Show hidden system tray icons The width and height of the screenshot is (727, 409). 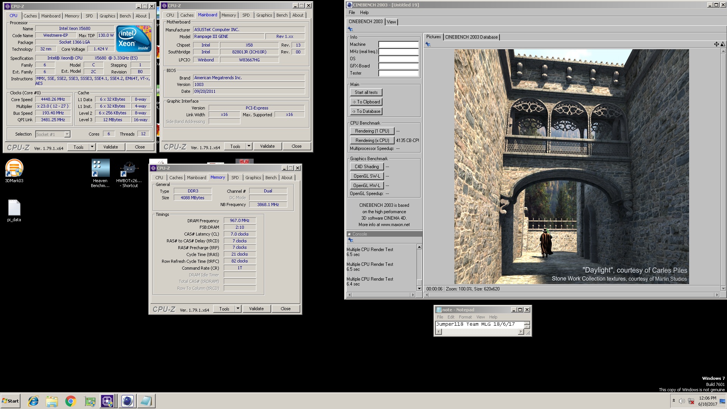click(x=674, y=401)
